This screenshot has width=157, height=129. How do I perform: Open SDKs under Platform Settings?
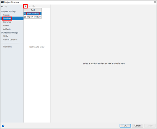pyautogui.click(x=6, y=36)
